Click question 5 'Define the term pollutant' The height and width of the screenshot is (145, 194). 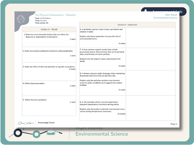click(35, 100)
